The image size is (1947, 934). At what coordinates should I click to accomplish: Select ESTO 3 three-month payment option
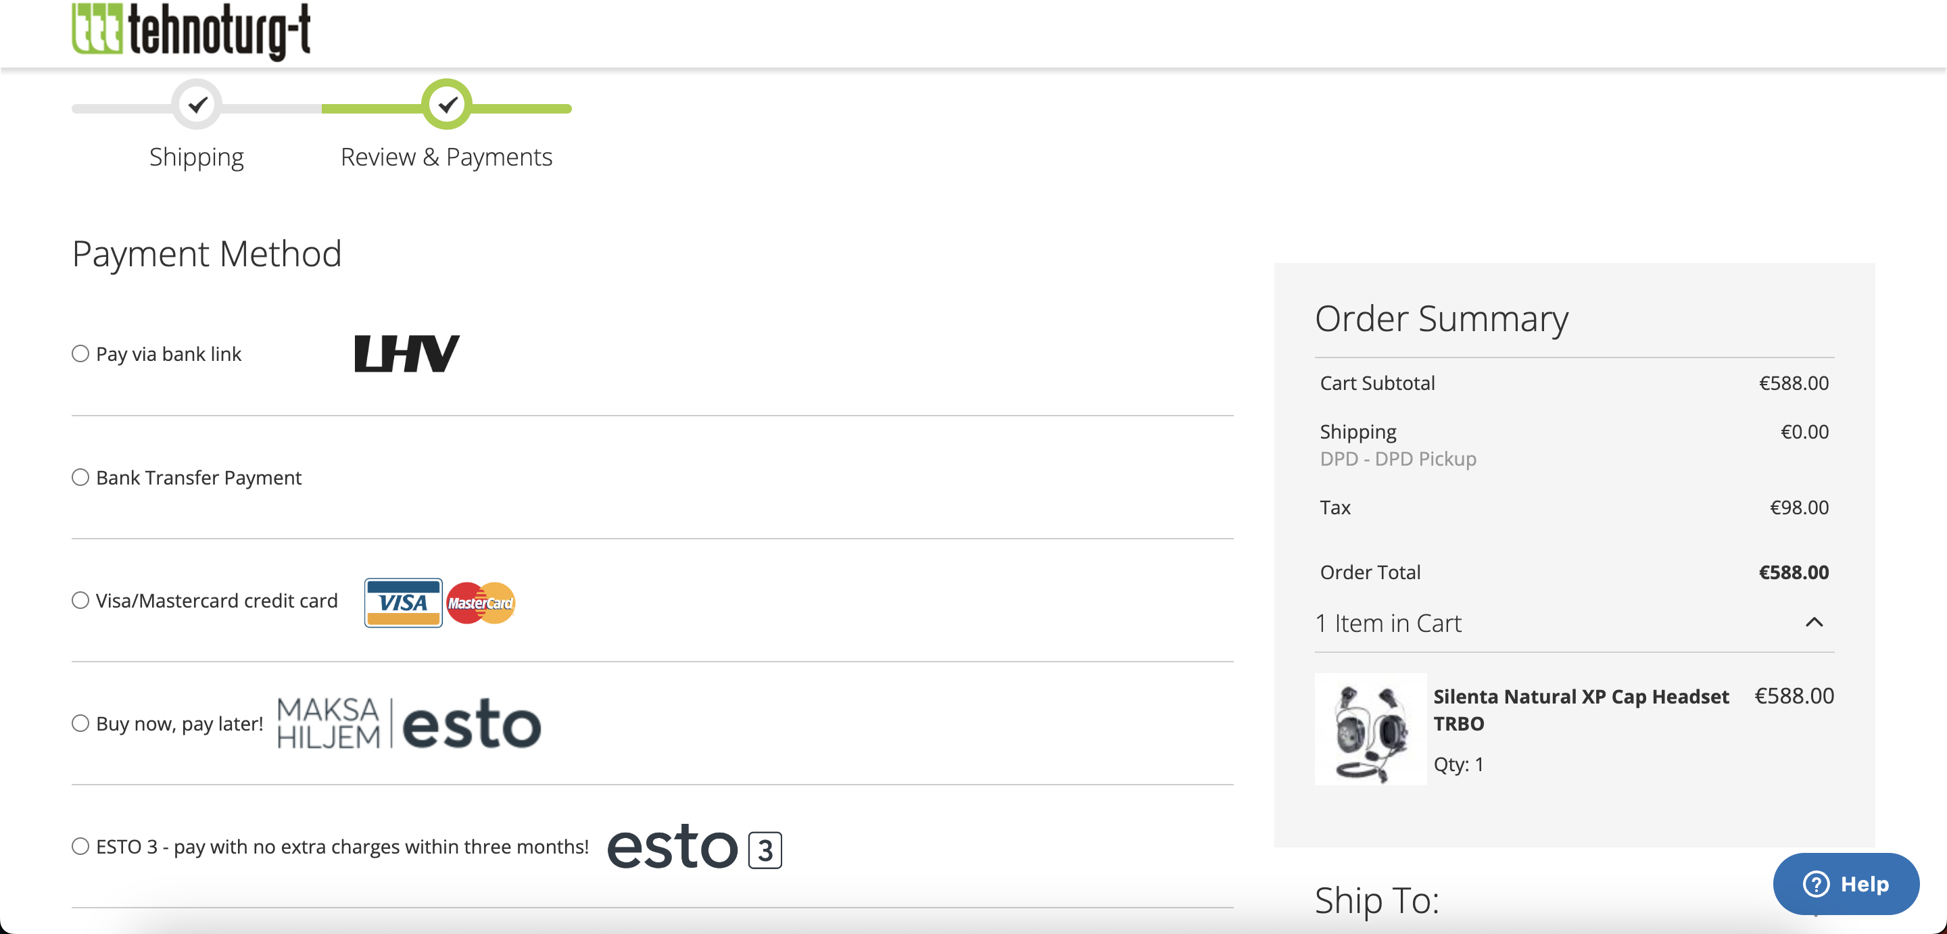point(80,846)
